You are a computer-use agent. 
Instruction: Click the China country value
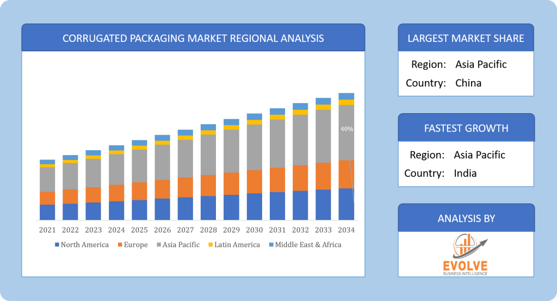pyautogui.click(x=468, y=83)
